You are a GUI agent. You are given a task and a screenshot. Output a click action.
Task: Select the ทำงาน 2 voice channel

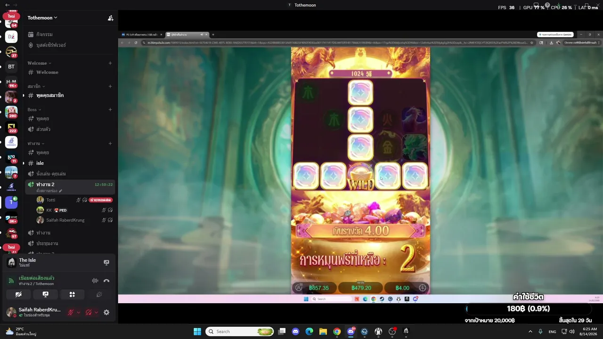click(x=70, y=186)
